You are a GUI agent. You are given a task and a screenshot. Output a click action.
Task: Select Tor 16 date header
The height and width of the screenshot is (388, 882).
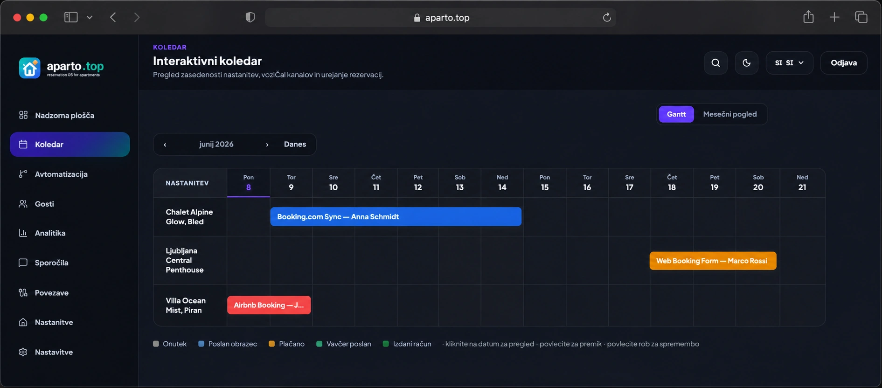[587, 183]
